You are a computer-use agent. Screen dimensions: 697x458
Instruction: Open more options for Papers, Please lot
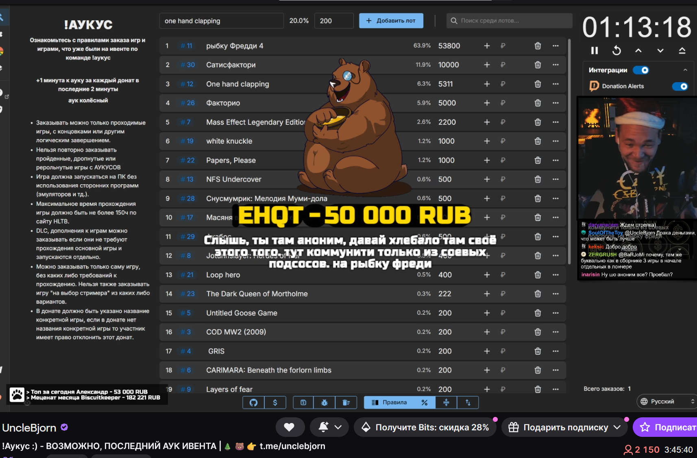555,160
